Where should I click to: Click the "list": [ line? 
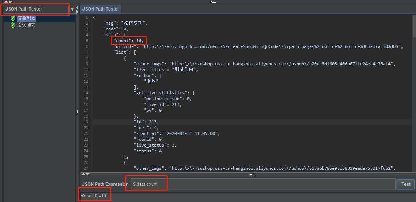[x=125, y=52]
